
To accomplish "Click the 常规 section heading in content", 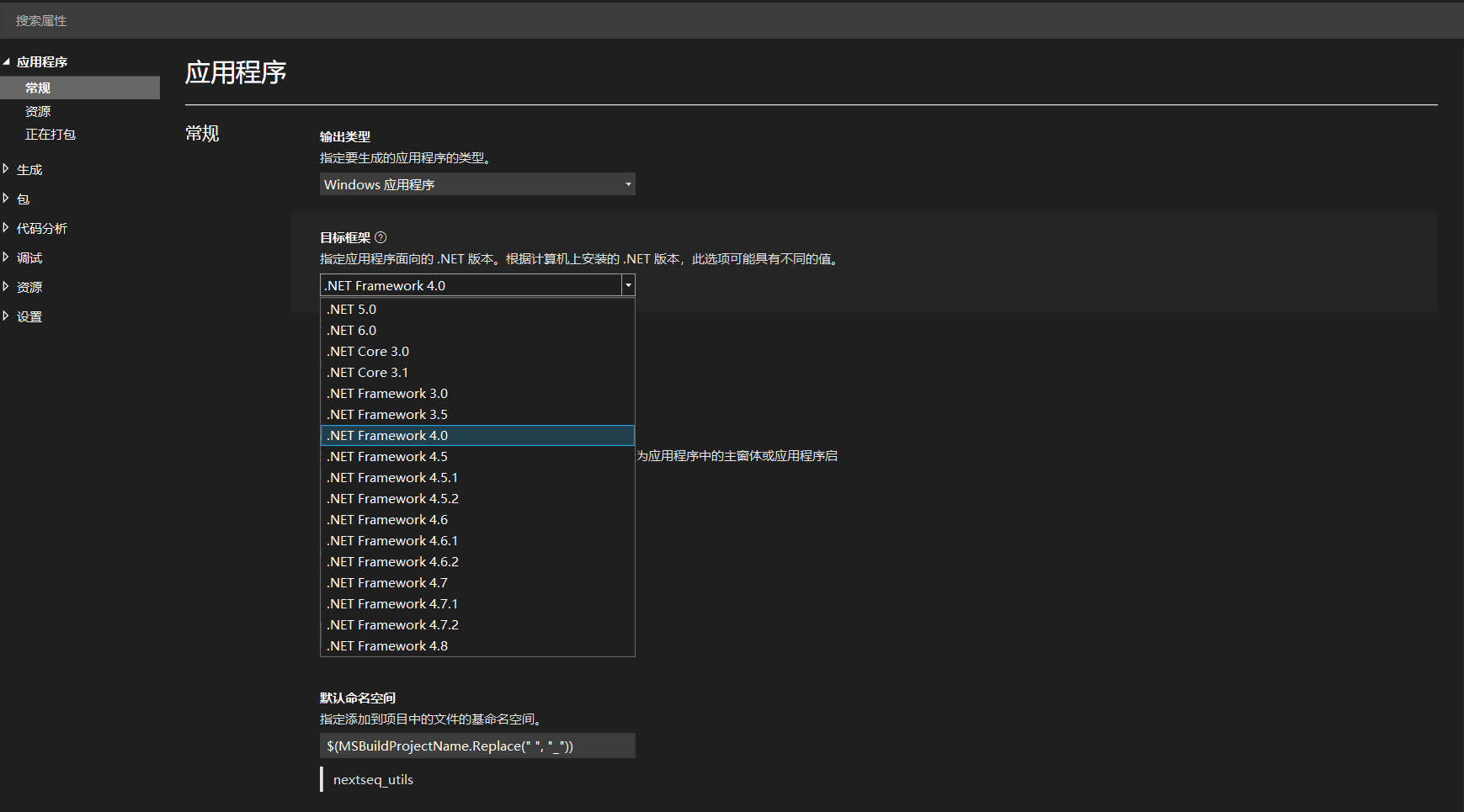I will pyautogui.click(x=202, y=133).
